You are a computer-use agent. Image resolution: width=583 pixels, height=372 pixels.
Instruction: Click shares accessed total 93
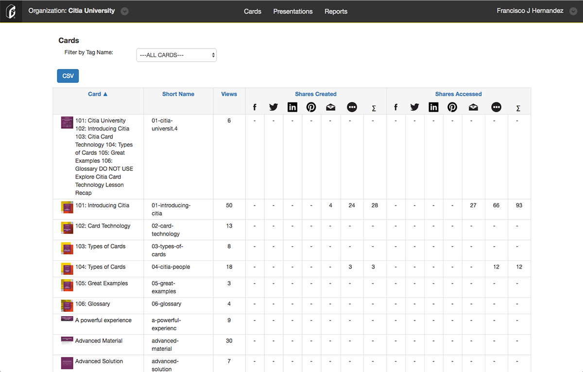tap(519, 205)
